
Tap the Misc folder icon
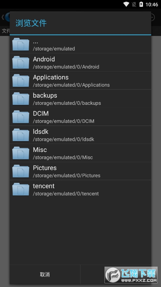(21, 153)
